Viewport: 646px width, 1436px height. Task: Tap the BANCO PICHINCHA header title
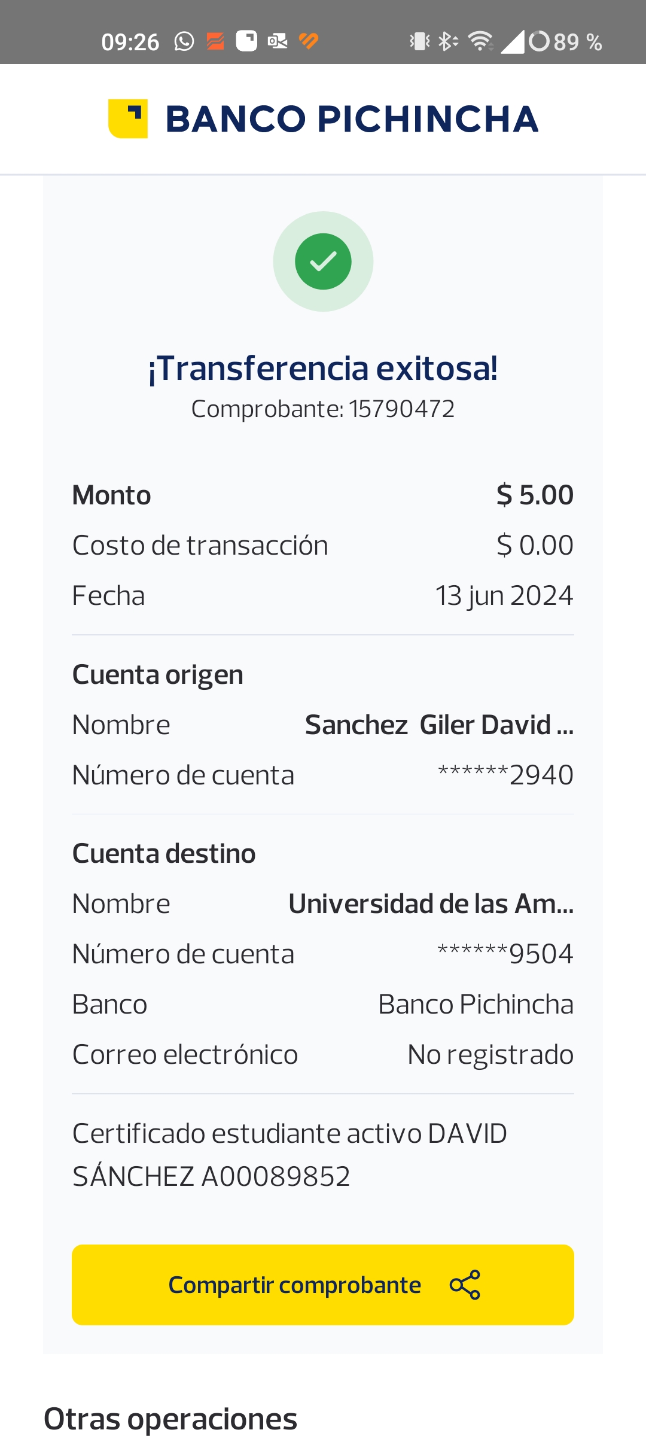352,118
